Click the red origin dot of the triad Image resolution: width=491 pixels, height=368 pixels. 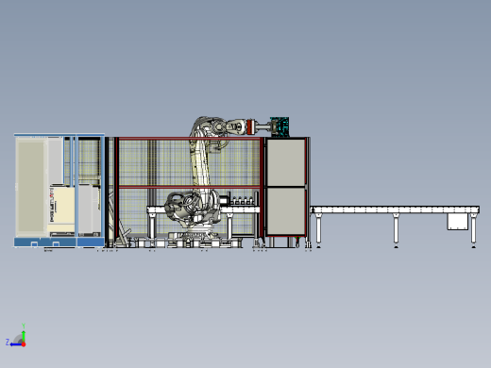(x=24, y=344)
